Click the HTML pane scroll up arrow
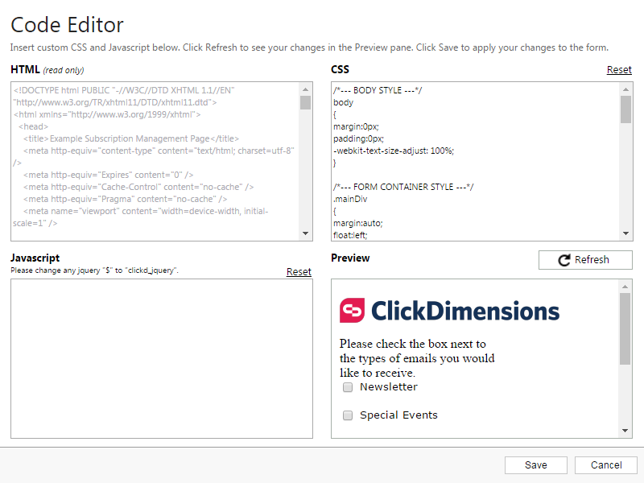This screenshot has width=644, height=483. (305, 89)
